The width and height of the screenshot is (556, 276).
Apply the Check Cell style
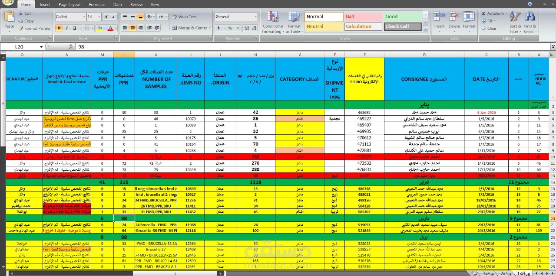point(403,26)
